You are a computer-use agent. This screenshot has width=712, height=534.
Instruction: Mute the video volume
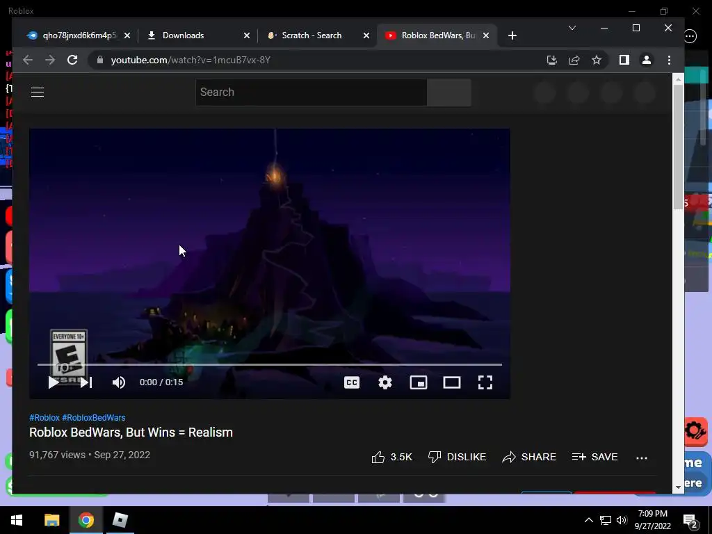pos(118,382)
